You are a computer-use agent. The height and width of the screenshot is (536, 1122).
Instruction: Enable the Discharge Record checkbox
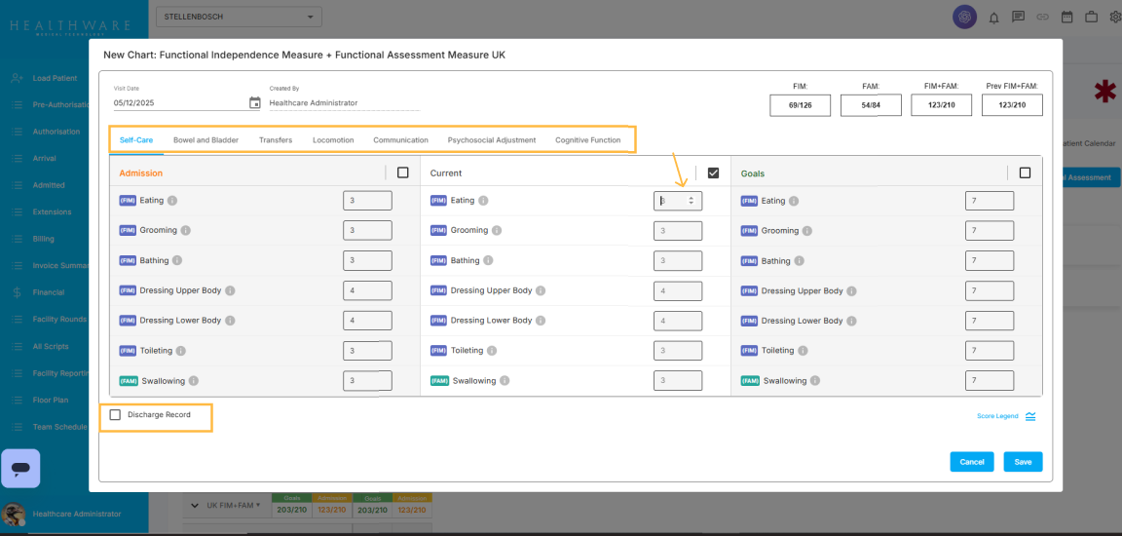point(116,415)
